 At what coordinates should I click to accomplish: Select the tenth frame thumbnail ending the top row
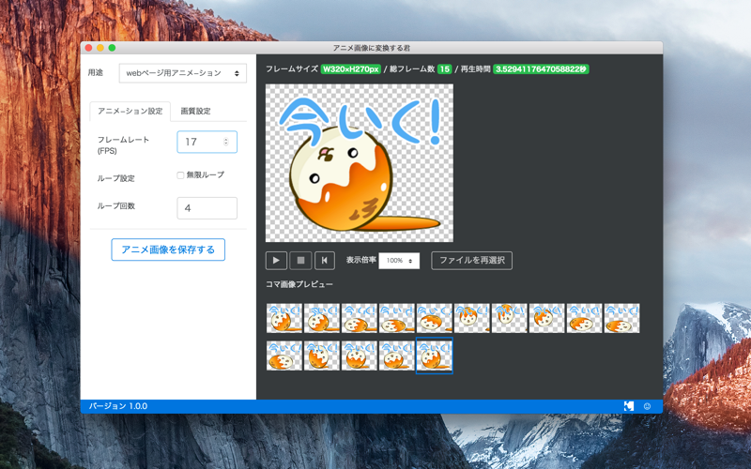621,318
